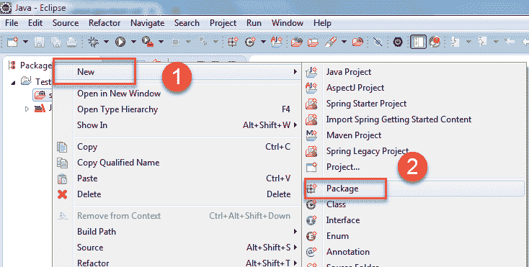Choose AspectJ Project in New submenu

pos(414,88)
